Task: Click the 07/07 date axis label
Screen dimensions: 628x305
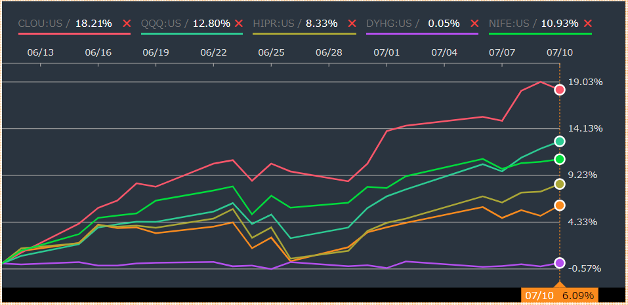Action: pos(502,53)
